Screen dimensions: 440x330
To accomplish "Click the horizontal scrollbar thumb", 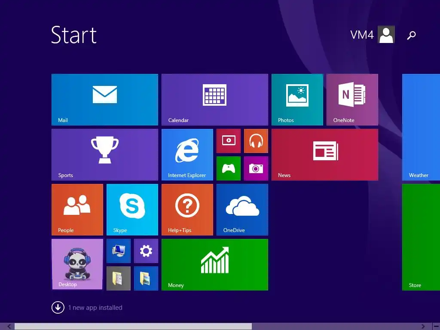I will (133, 327).
